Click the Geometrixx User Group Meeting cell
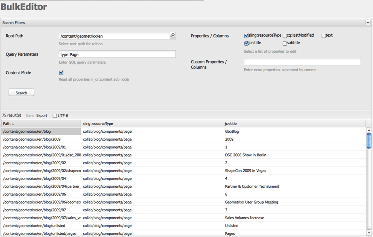This screenshot has width=373, height=237. pyautogui.click(x=294, y=202)
